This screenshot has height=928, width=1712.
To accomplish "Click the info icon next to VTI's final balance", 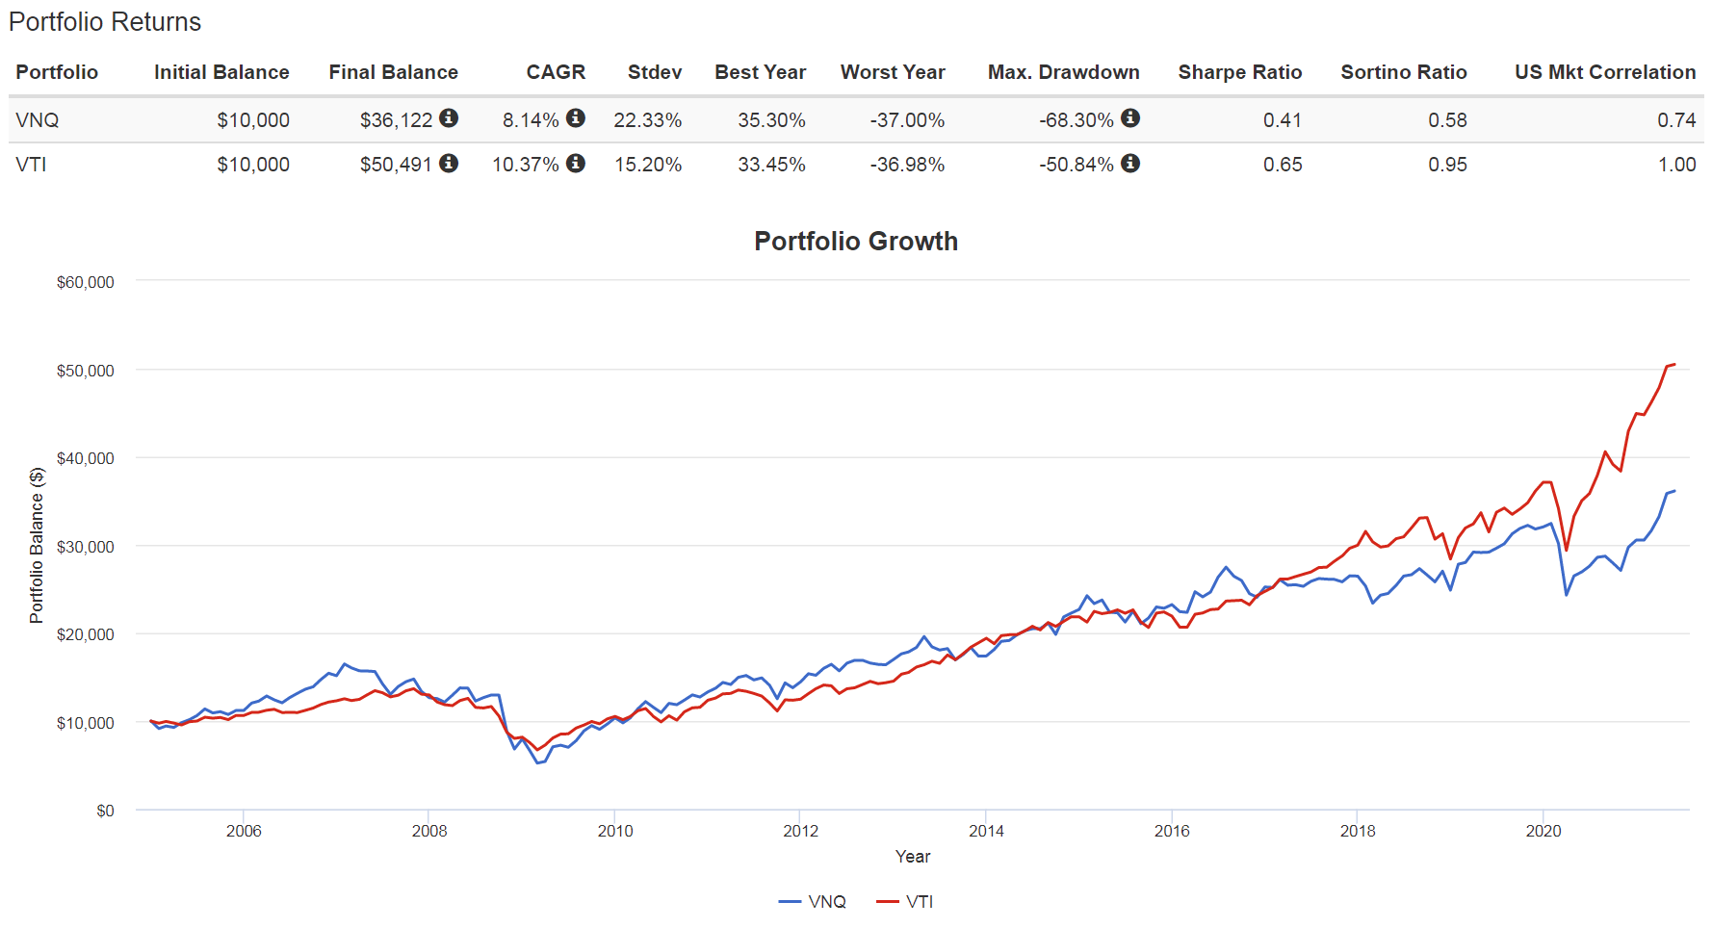I will click(449, 164).
